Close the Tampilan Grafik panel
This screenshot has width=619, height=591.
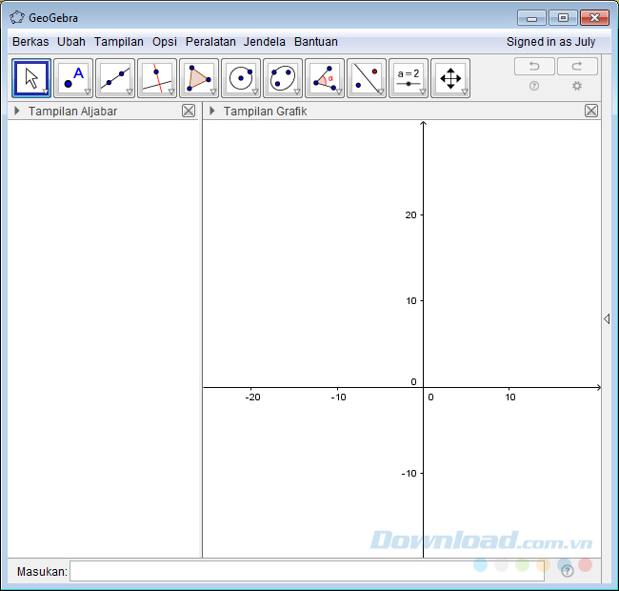[x=591, y=111]
